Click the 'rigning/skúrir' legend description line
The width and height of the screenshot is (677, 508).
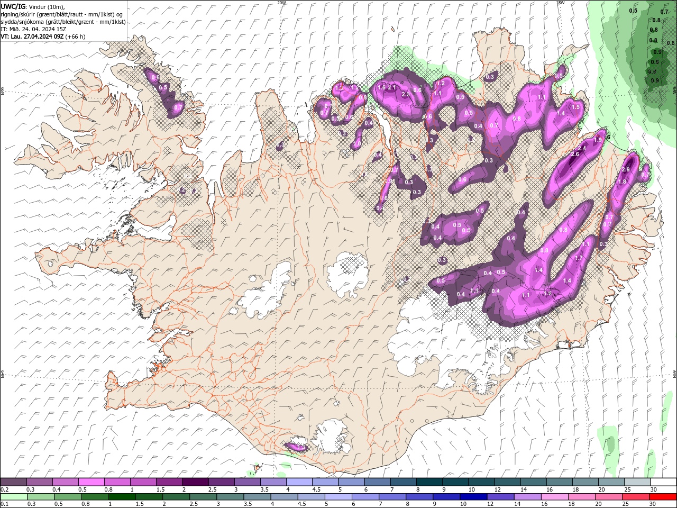click(62, 14)
